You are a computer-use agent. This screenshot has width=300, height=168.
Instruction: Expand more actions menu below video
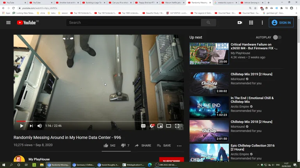[x=179, y=146]
